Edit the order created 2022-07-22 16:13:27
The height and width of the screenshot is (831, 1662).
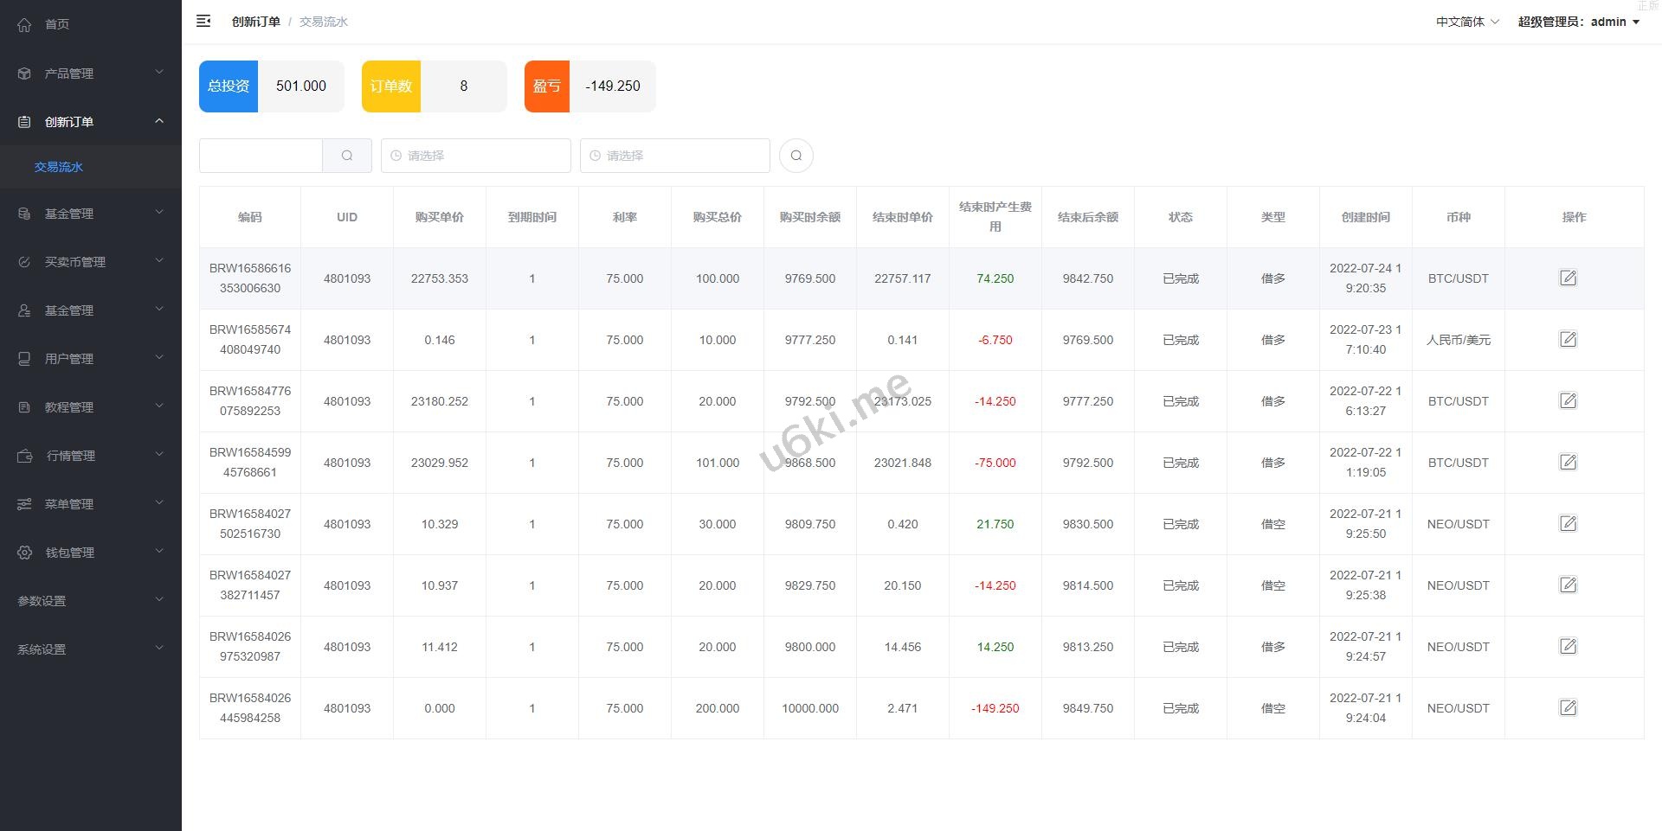tap(1568, 401)
